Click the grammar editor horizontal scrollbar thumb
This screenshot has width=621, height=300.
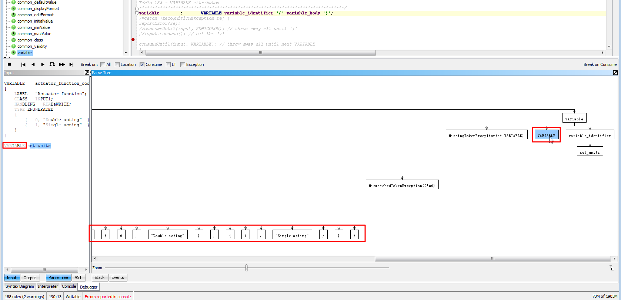point(261,53)
